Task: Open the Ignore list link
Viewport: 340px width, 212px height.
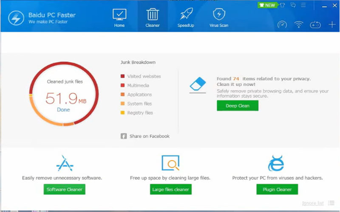Action: [313, 203]
